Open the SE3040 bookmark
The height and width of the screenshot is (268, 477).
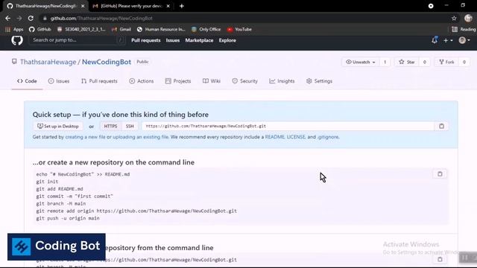click(x=81, y=30)
